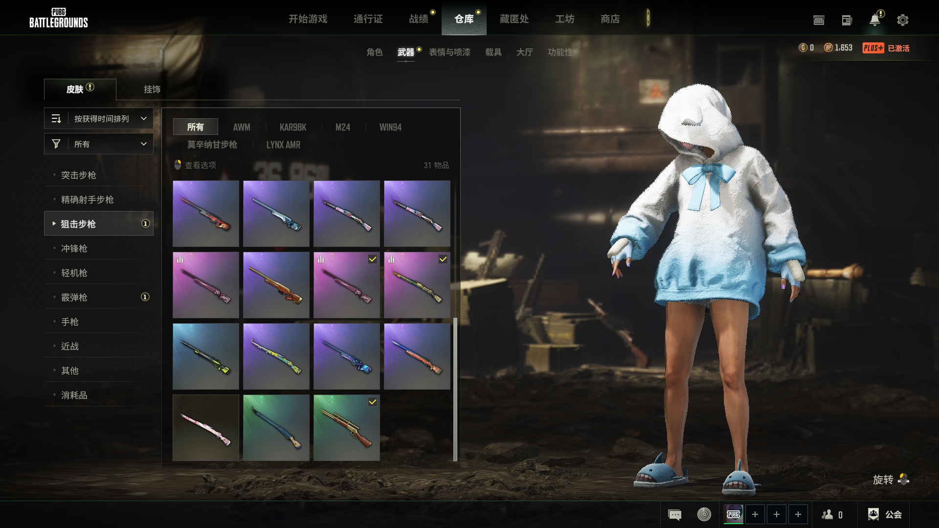The height and width of the screenshot is (528, 939).
Task: Open the chat bubble icon
Action: [674, 515]
